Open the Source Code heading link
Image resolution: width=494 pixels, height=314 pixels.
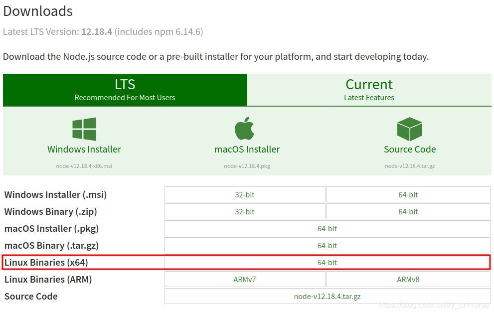click(x=410, y=150)
